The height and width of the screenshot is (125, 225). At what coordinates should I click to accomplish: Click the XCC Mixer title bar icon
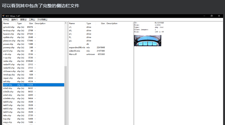click(3, 16)
